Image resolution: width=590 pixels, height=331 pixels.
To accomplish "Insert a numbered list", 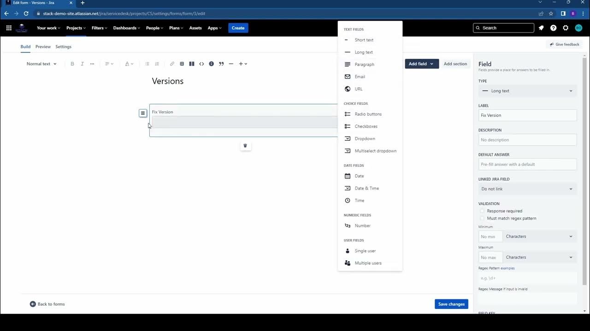I will pos(157,64).
